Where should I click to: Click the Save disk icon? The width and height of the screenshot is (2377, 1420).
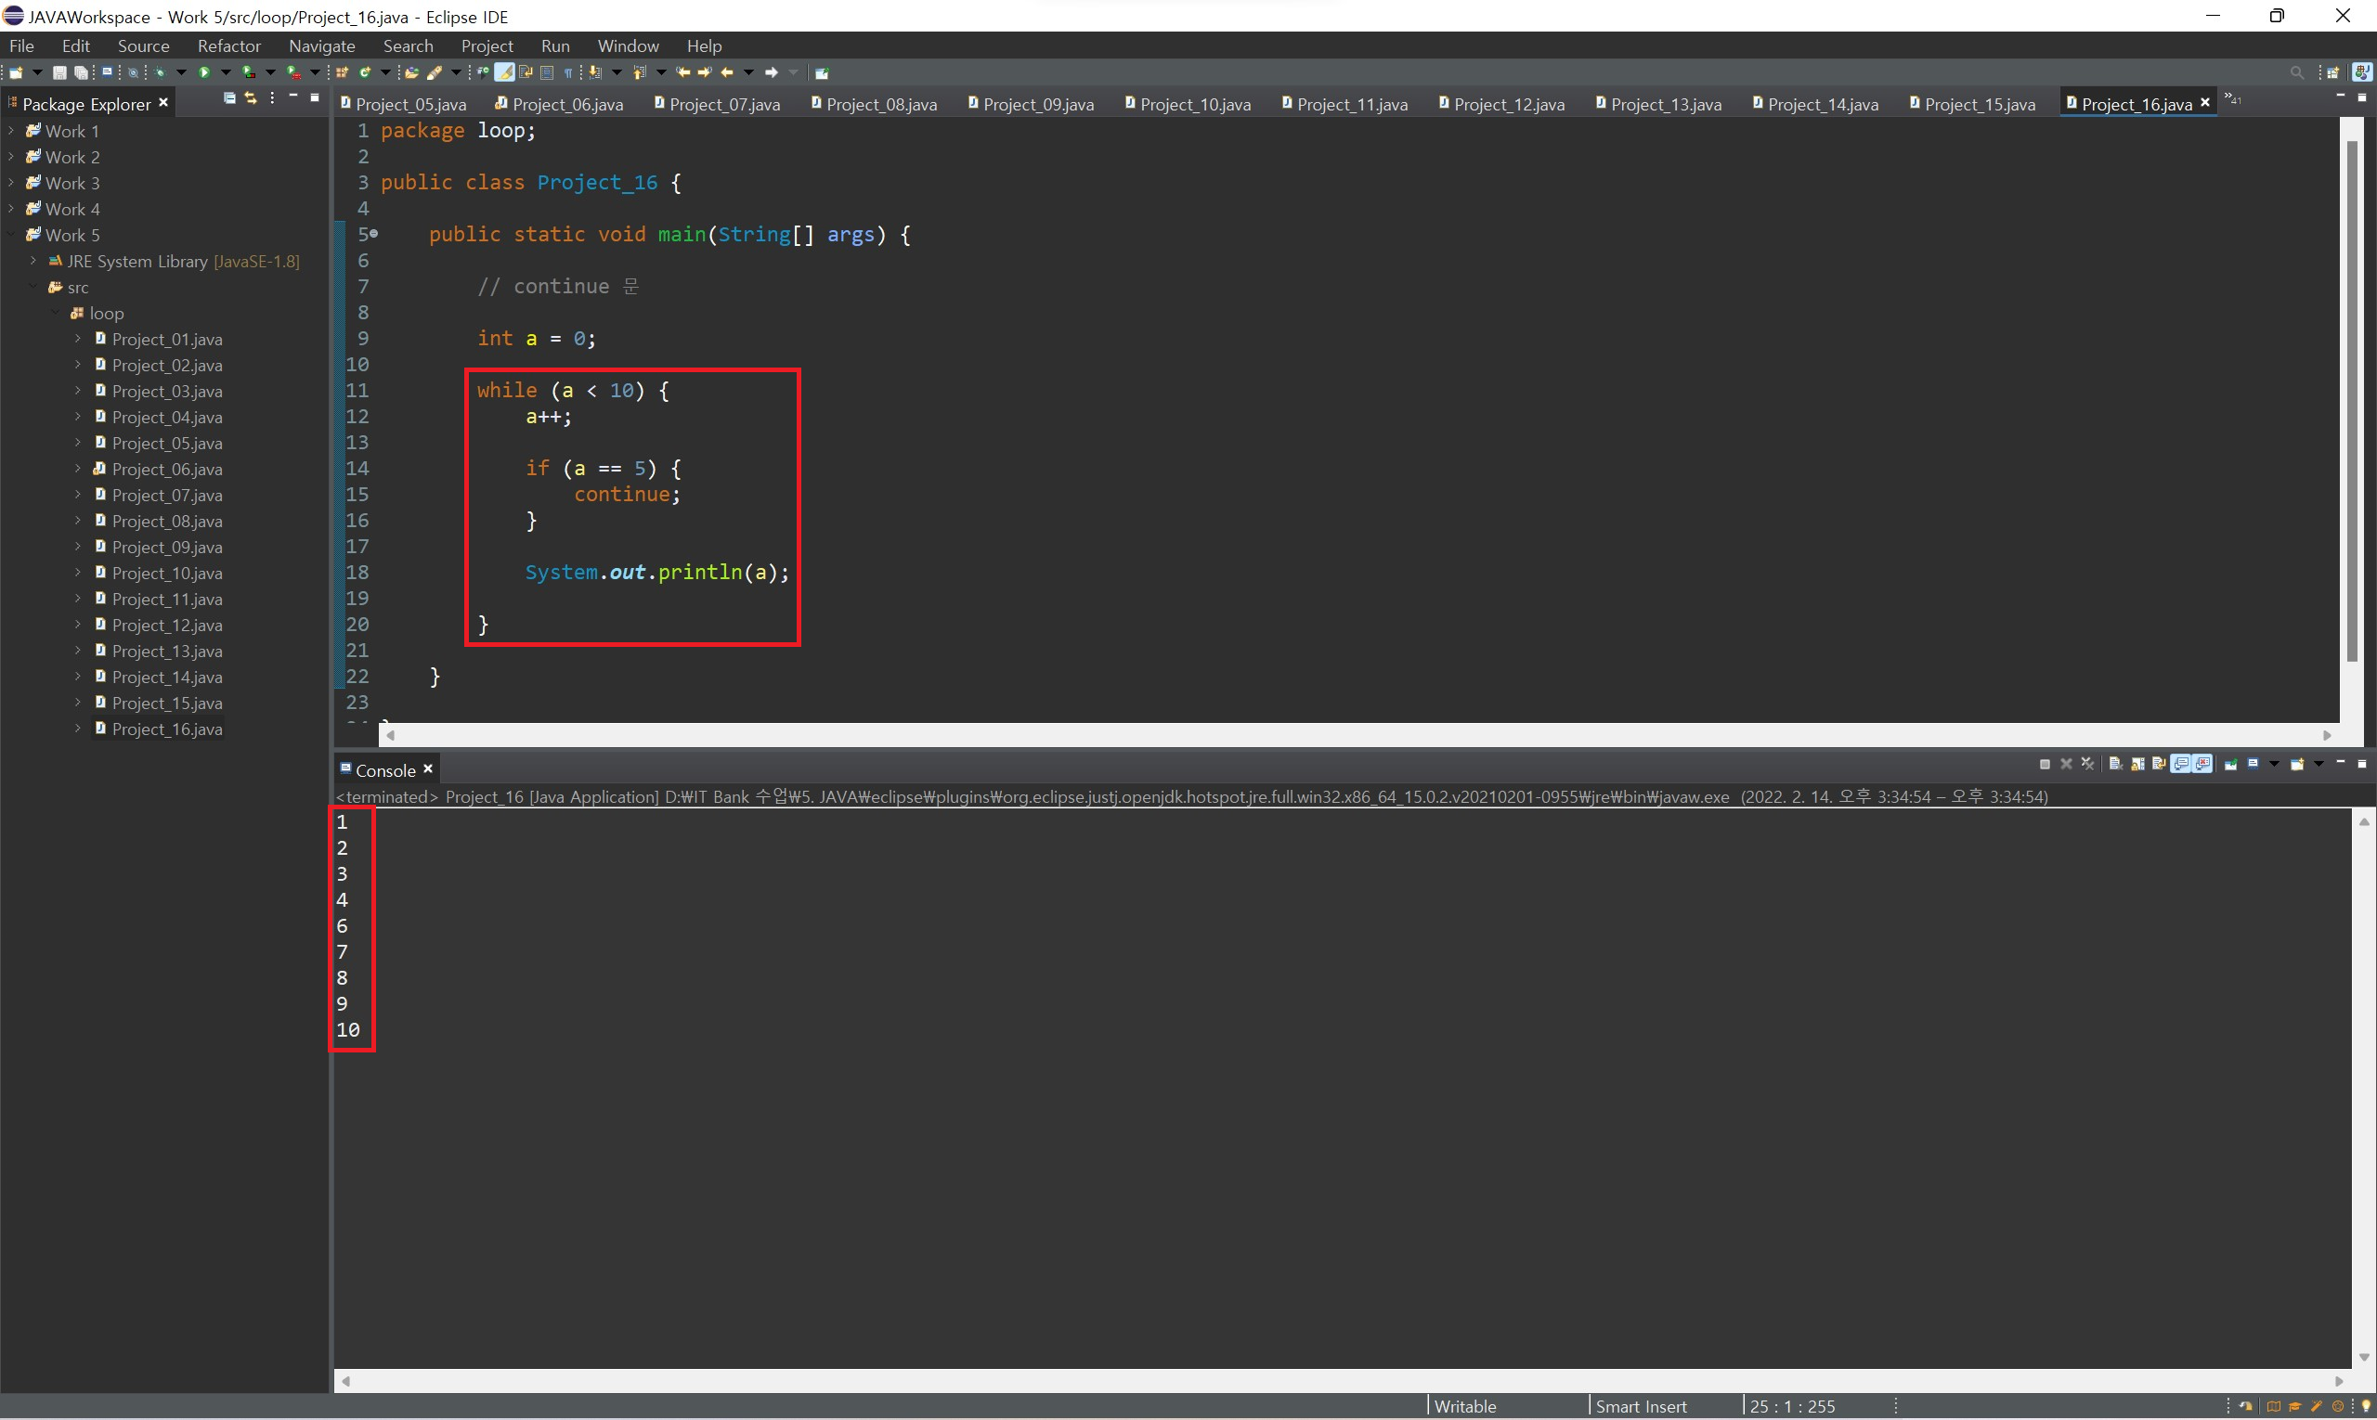58,72
